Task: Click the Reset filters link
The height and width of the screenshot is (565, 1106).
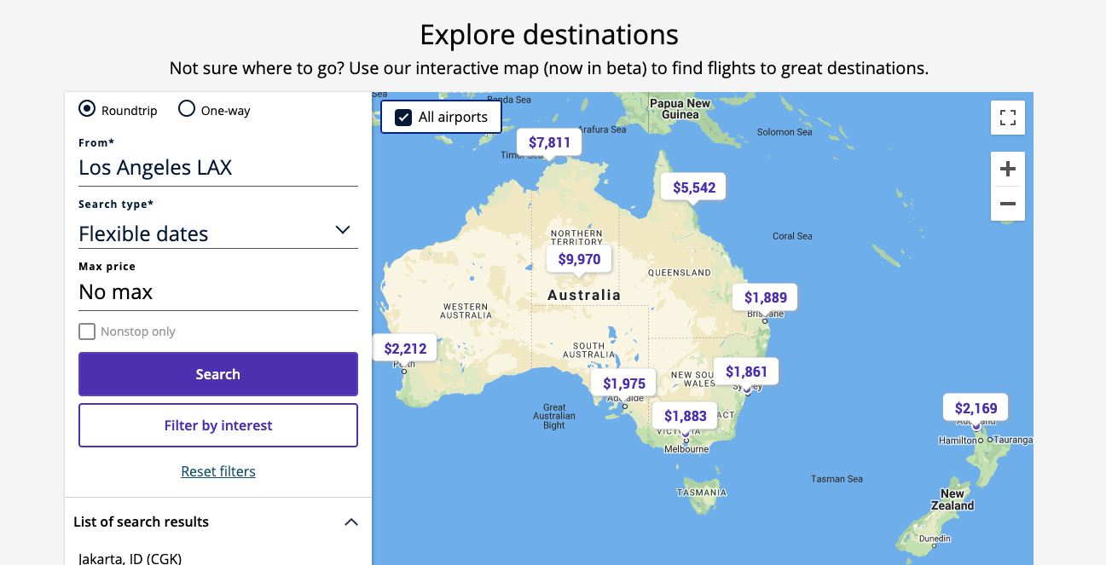Action: tap(218, 471)
